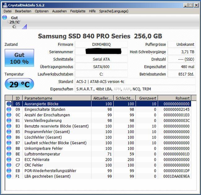Click the Parametername column header

(x=57, y=98)
